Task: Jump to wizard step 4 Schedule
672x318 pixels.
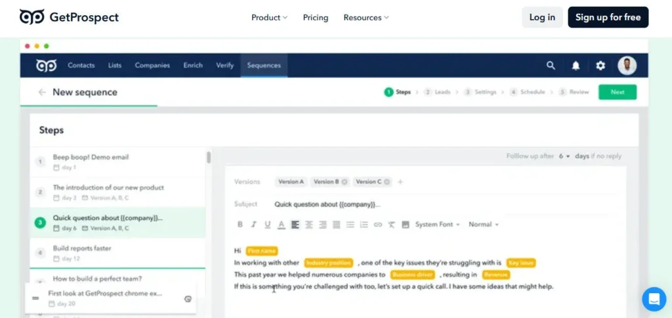Action: tap(527, 92)
